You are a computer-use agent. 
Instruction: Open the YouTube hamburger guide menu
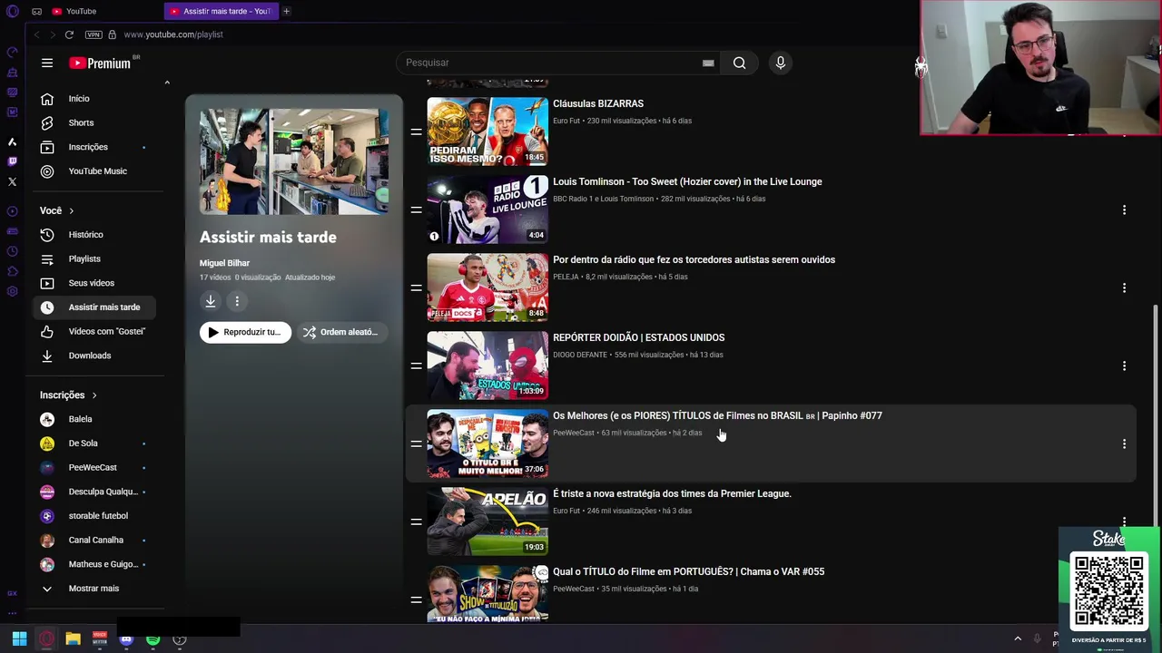pyautogui.click(x=46, y=63)
